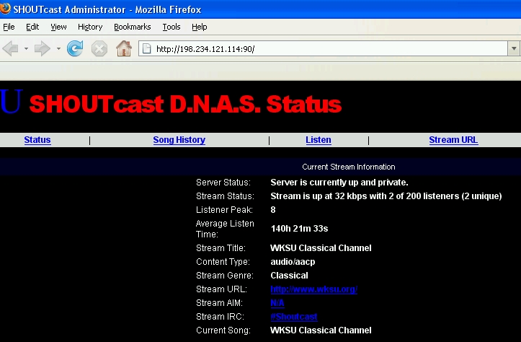The height and width of the screenshot is (342, 521).
Task: Click the SHOUTcast Administrator window title
Action: 107,9
